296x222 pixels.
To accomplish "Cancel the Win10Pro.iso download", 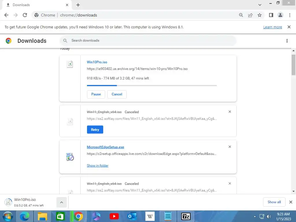I will pyautogui.click(x=117, y=94).
